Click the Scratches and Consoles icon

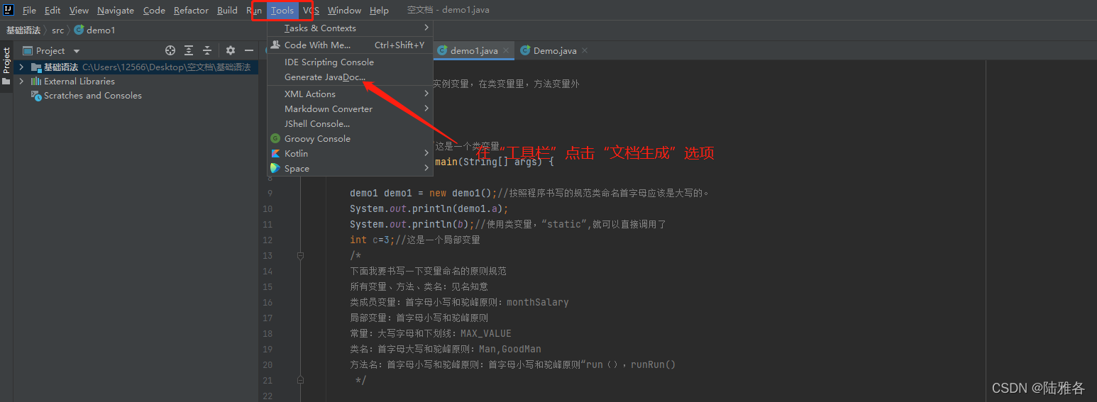(36, 96)
